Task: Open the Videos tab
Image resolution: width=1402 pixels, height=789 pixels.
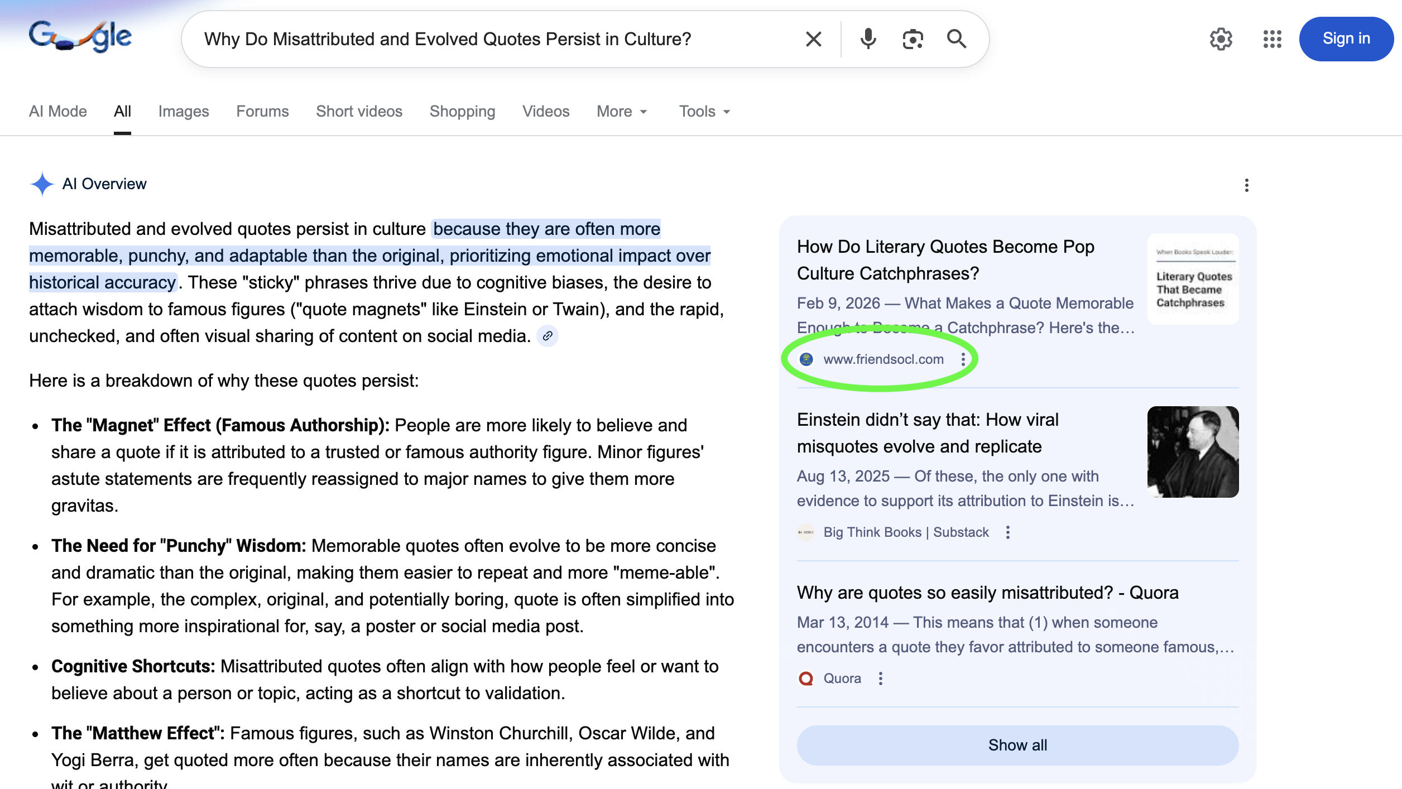Action: tap(546, 112)
